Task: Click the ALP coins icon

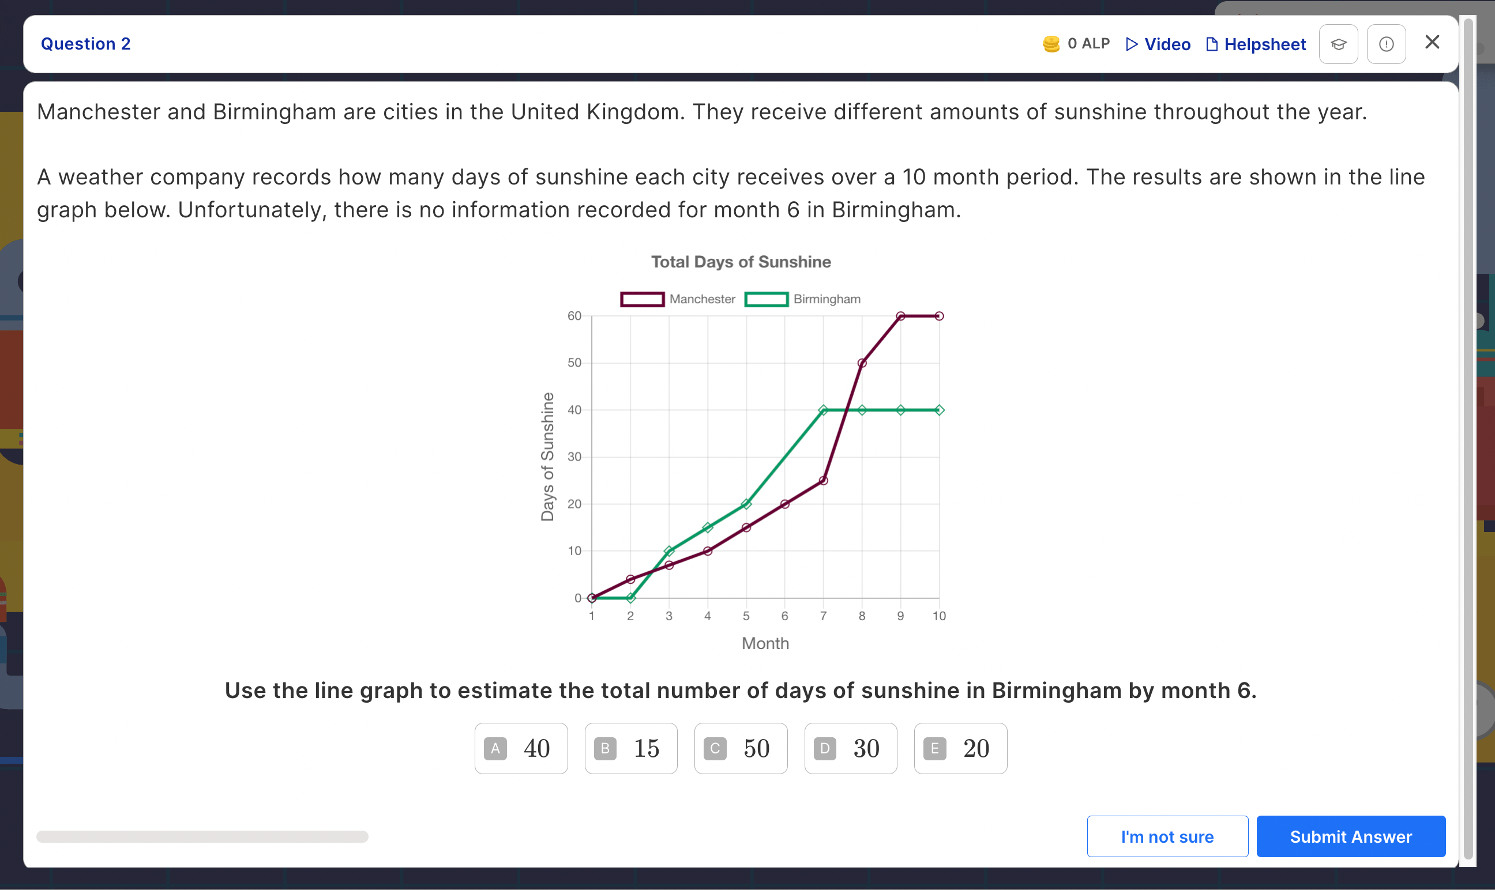Action: (1050, 44)
